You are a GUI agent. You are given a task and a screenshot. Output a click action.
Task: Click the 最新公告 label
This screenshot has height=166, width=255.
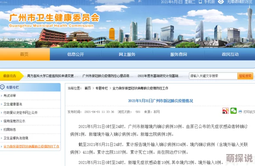pos(9,76)
